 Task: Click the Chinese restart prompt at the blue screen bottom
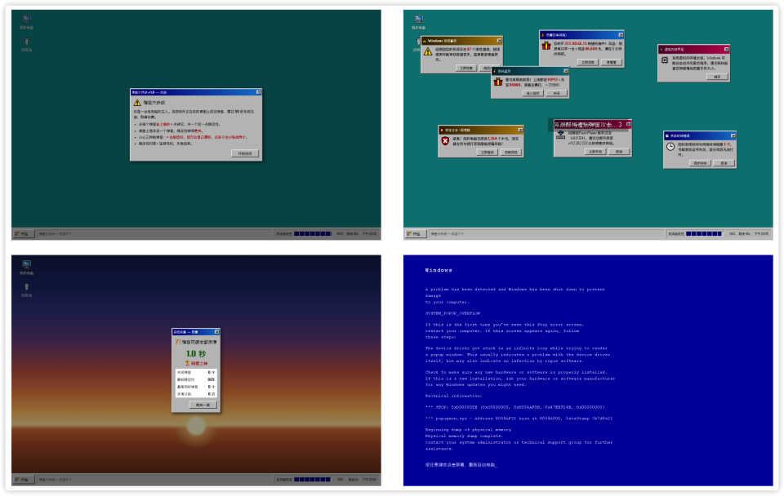click(x=461, y=464)
